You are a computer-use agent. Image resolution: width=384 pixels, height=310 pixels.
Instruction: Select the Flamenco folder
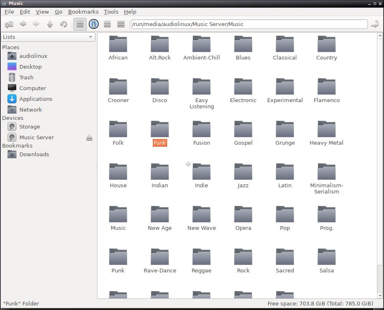[327, 91]
